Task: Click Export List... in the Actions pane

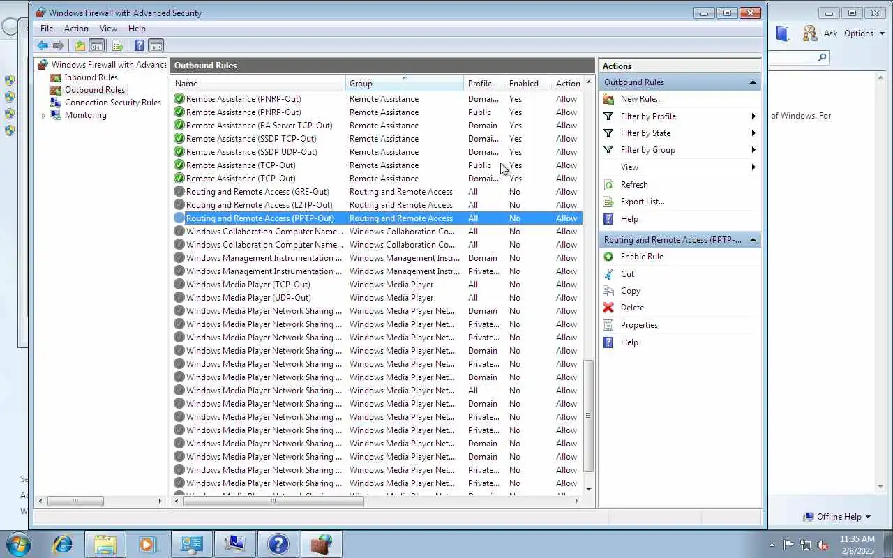Action: (x=643, y=202)
